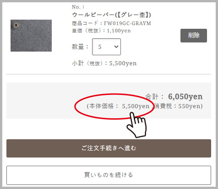Click product code FW019GC-GRAYM

(127, 23)
